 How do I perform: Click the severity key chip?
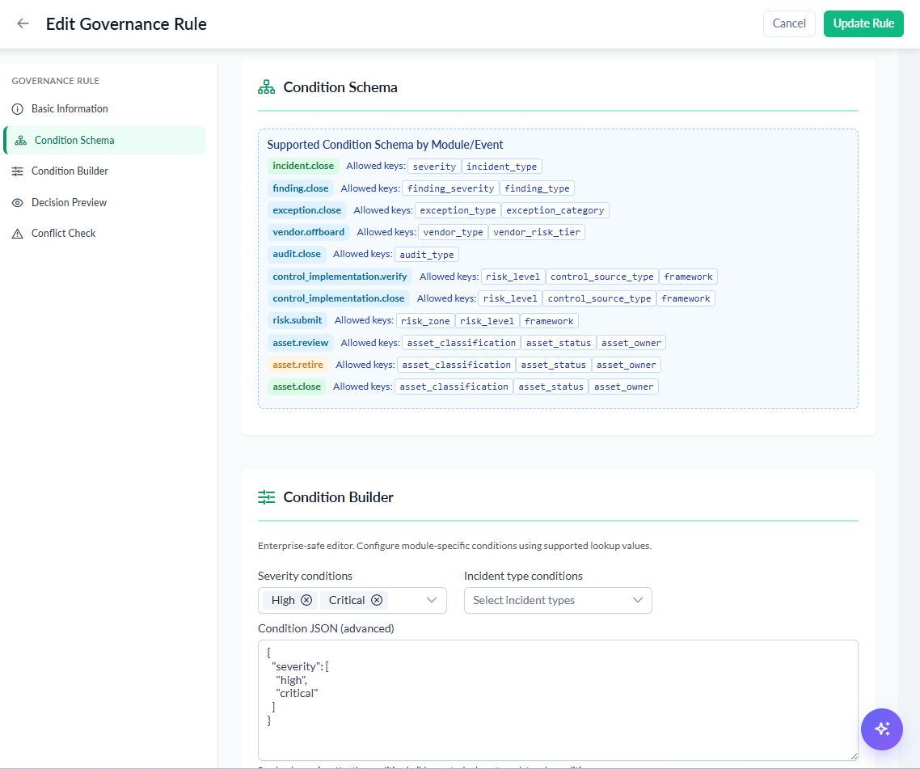tap(434, 167)
